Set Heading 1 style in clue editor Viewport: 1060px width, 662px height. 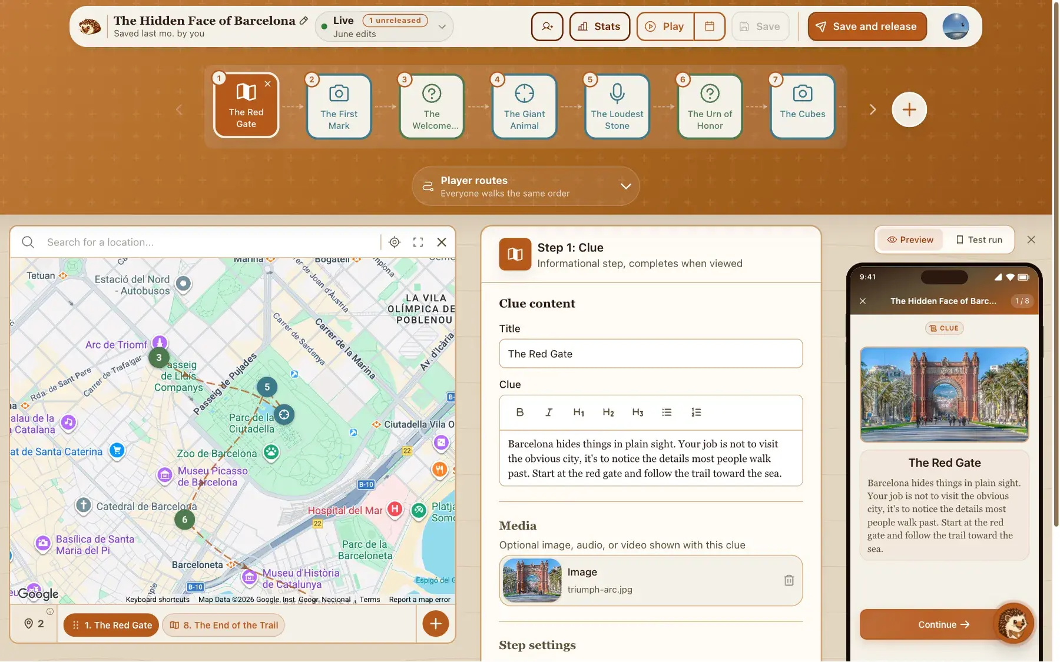(579, 412)
